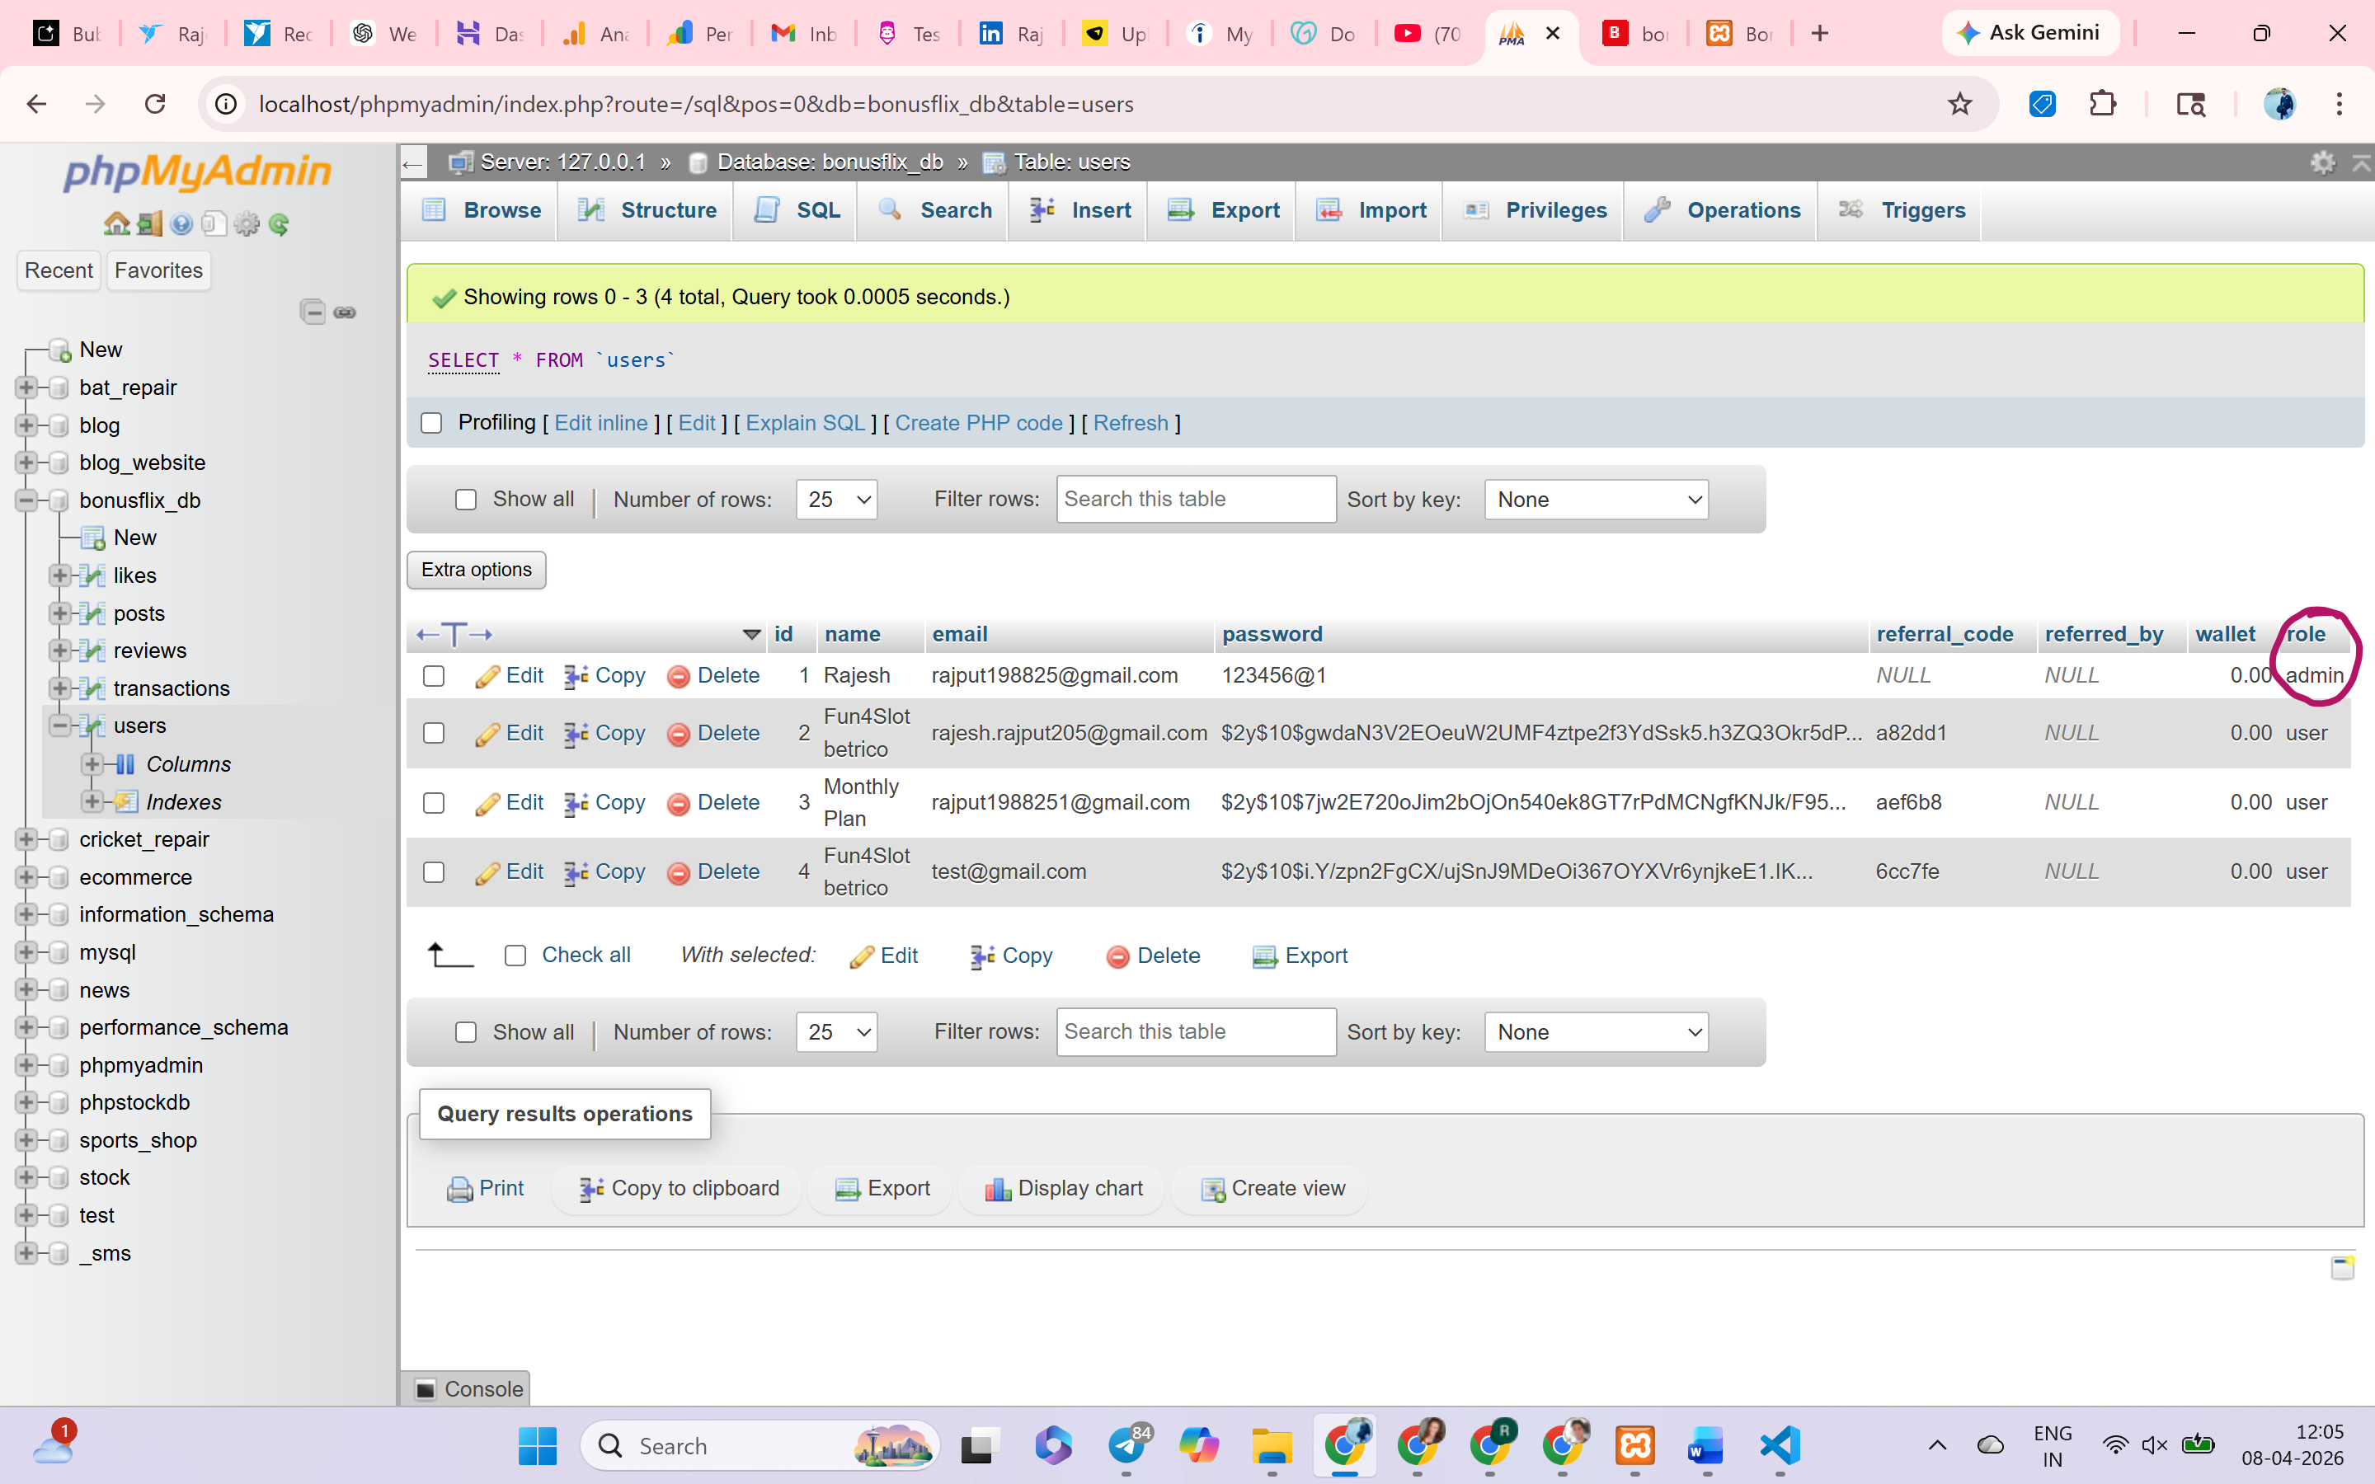Viewport: 2375px width, 1484px height.
Task: Click the Print results icon
Action: point(459,1189)
